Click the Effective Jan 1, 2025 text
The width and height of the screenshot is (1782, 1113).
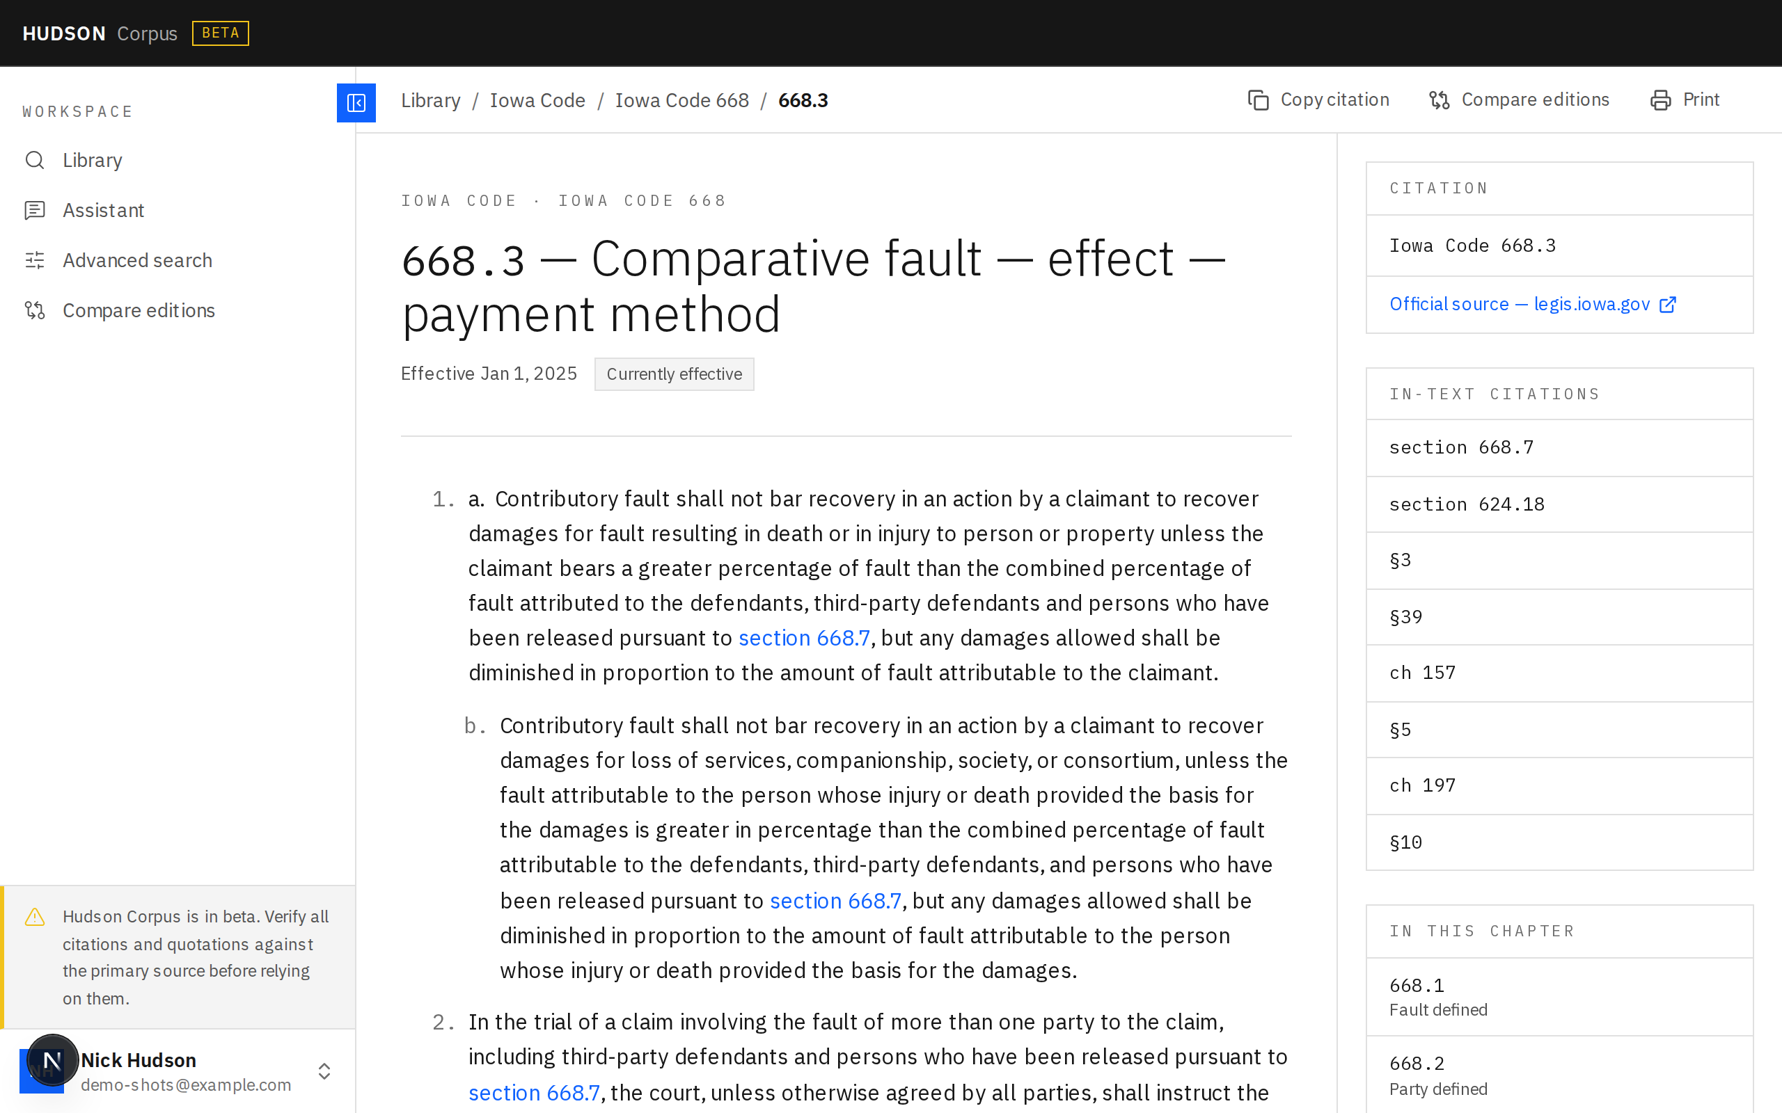(488, 374)
